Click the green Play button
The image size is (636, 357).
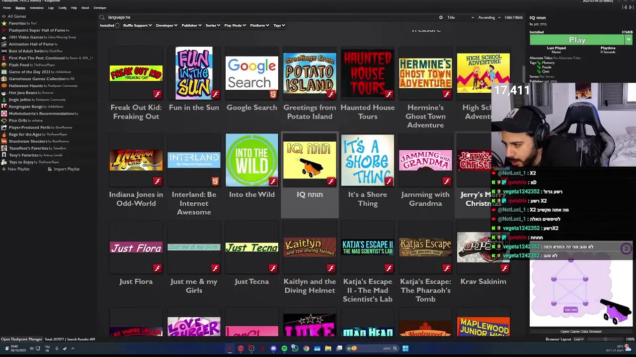coord(577,40)
